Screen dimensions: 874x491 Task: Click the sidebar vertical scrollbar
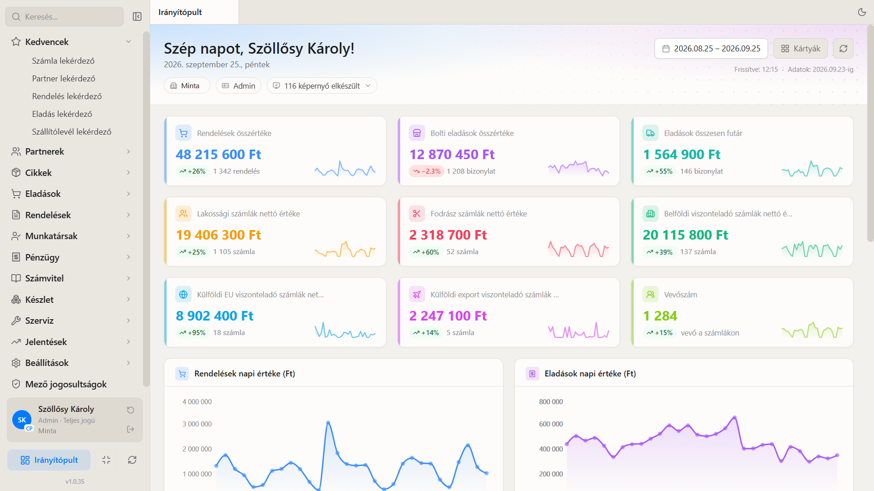coord(146,209)
